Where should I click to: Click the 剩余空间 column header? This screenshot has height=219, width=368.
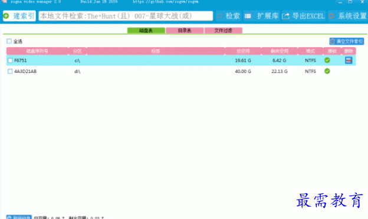(x=280, y=51)
